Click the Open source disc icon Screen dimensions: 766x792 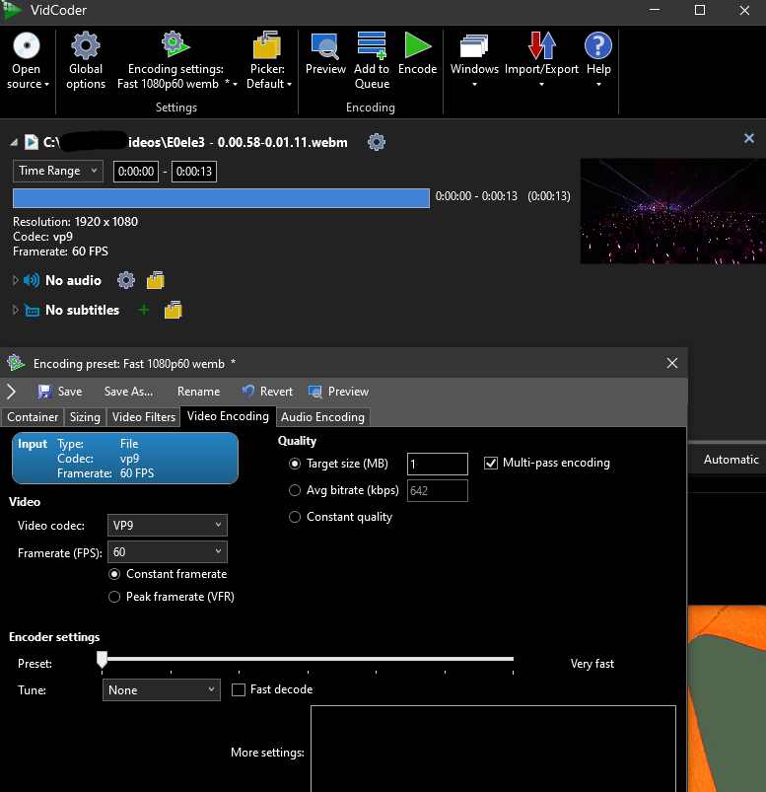[26, 45]
